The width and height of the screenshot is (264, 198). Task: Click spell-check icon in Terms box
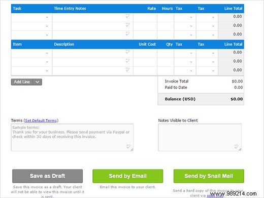coord(128,146)
